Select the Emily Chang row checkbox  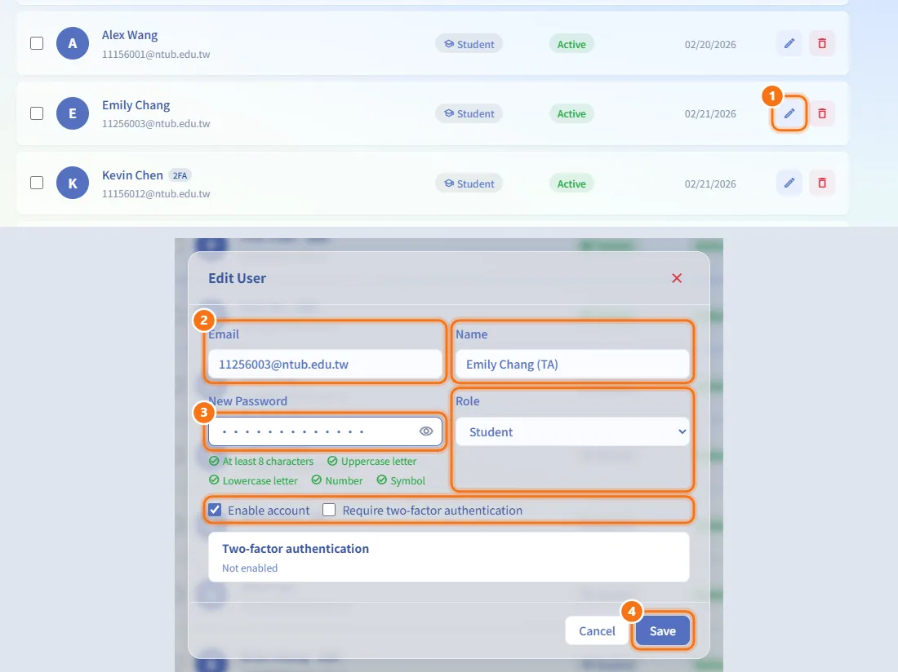[x=37, y=113]
